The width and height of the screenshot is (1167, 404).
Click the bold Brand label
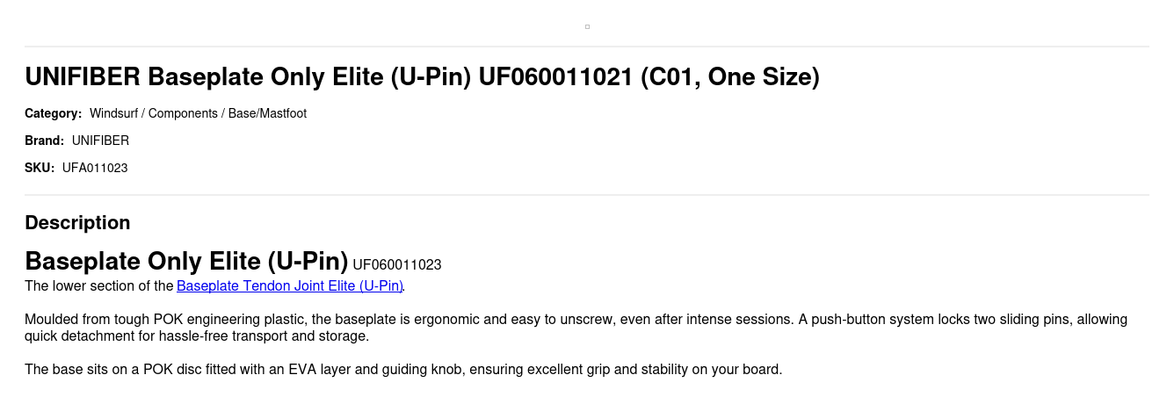(44, 141)
